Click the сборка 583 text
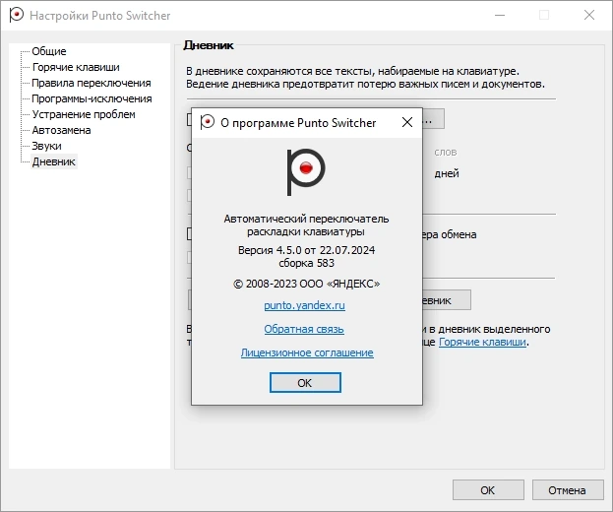 click(x=307, y=263)
